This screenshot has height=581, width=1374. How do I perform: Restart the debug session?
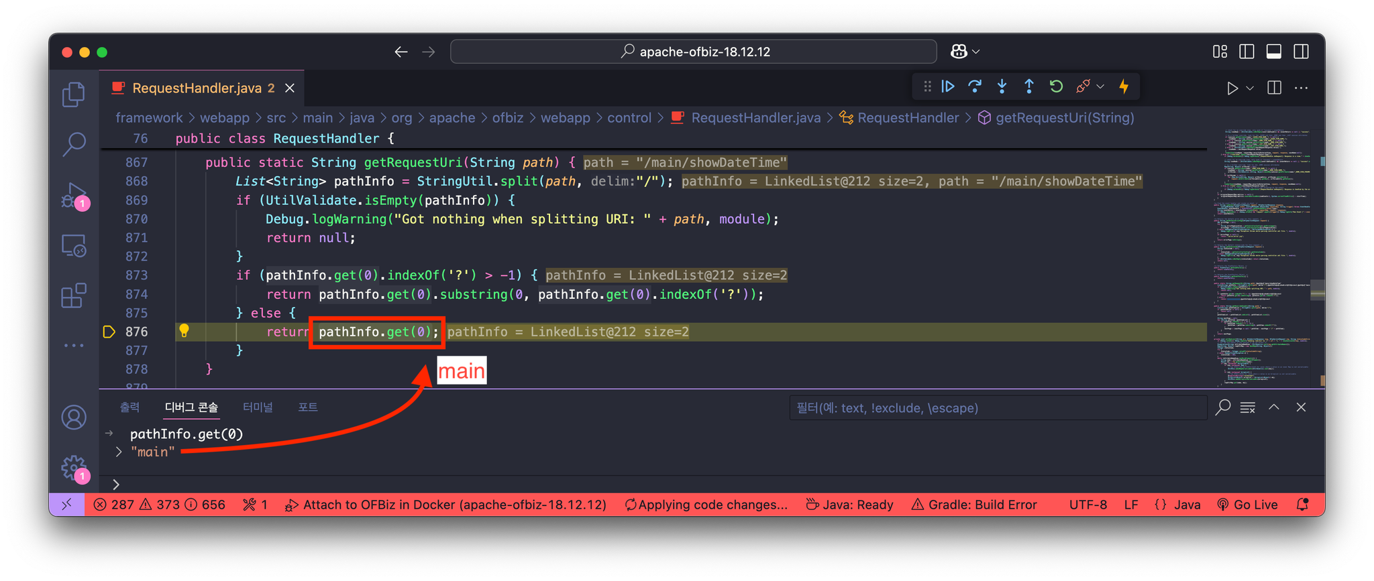pos(1056,86)
